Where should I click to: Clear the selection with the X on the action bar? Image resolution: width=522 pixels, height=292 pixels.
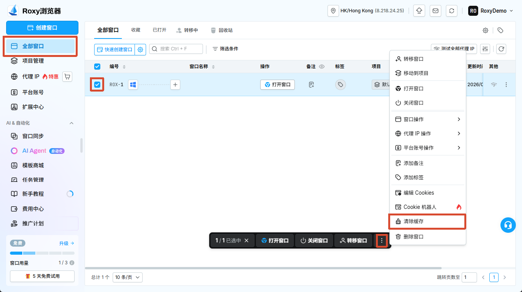pyautogui.click(x=247, y=240)
